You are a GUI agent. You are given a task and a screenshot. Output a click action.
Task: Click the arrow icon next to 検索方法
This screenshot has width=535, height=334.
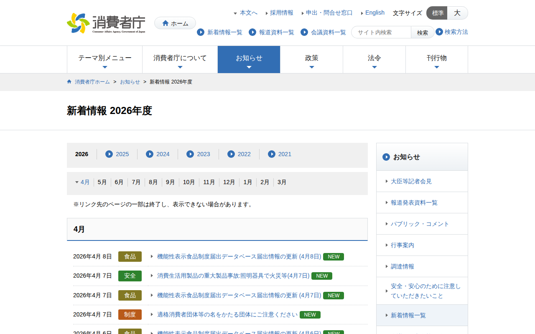click(x=439, y=32)
